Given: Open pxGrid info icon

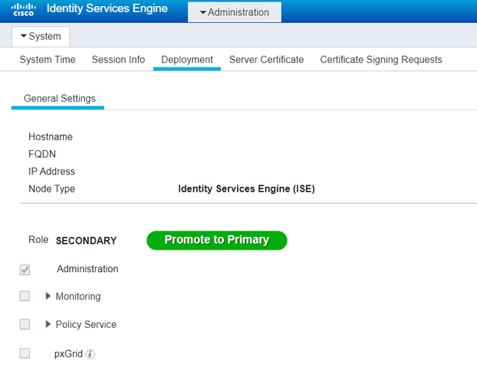Looking at the screenshot, I should (x=90, y=354).
